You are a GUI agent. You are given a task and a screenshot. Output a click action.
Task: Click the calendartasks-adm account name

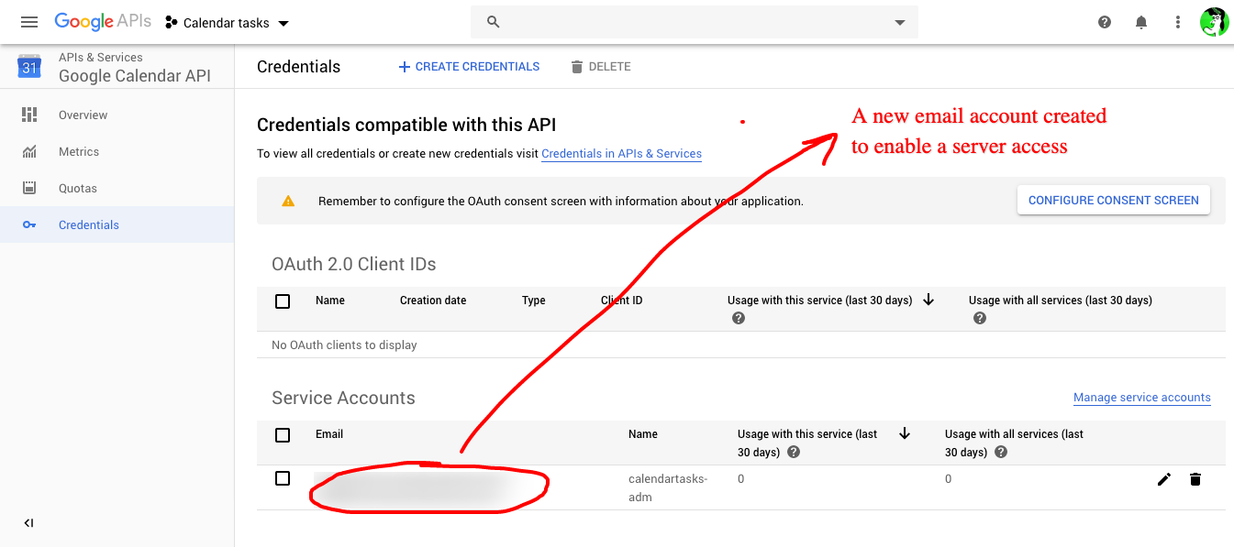pos(668,487)
